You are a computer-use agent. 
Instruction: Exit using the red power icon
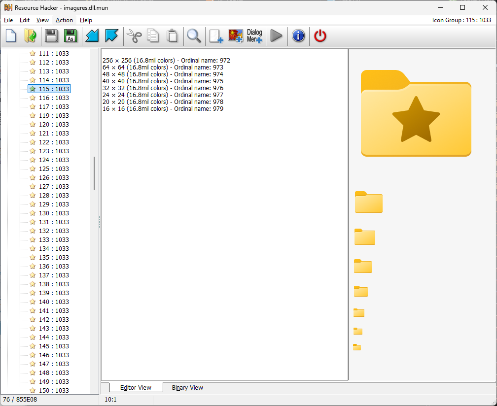click(320, 36)
